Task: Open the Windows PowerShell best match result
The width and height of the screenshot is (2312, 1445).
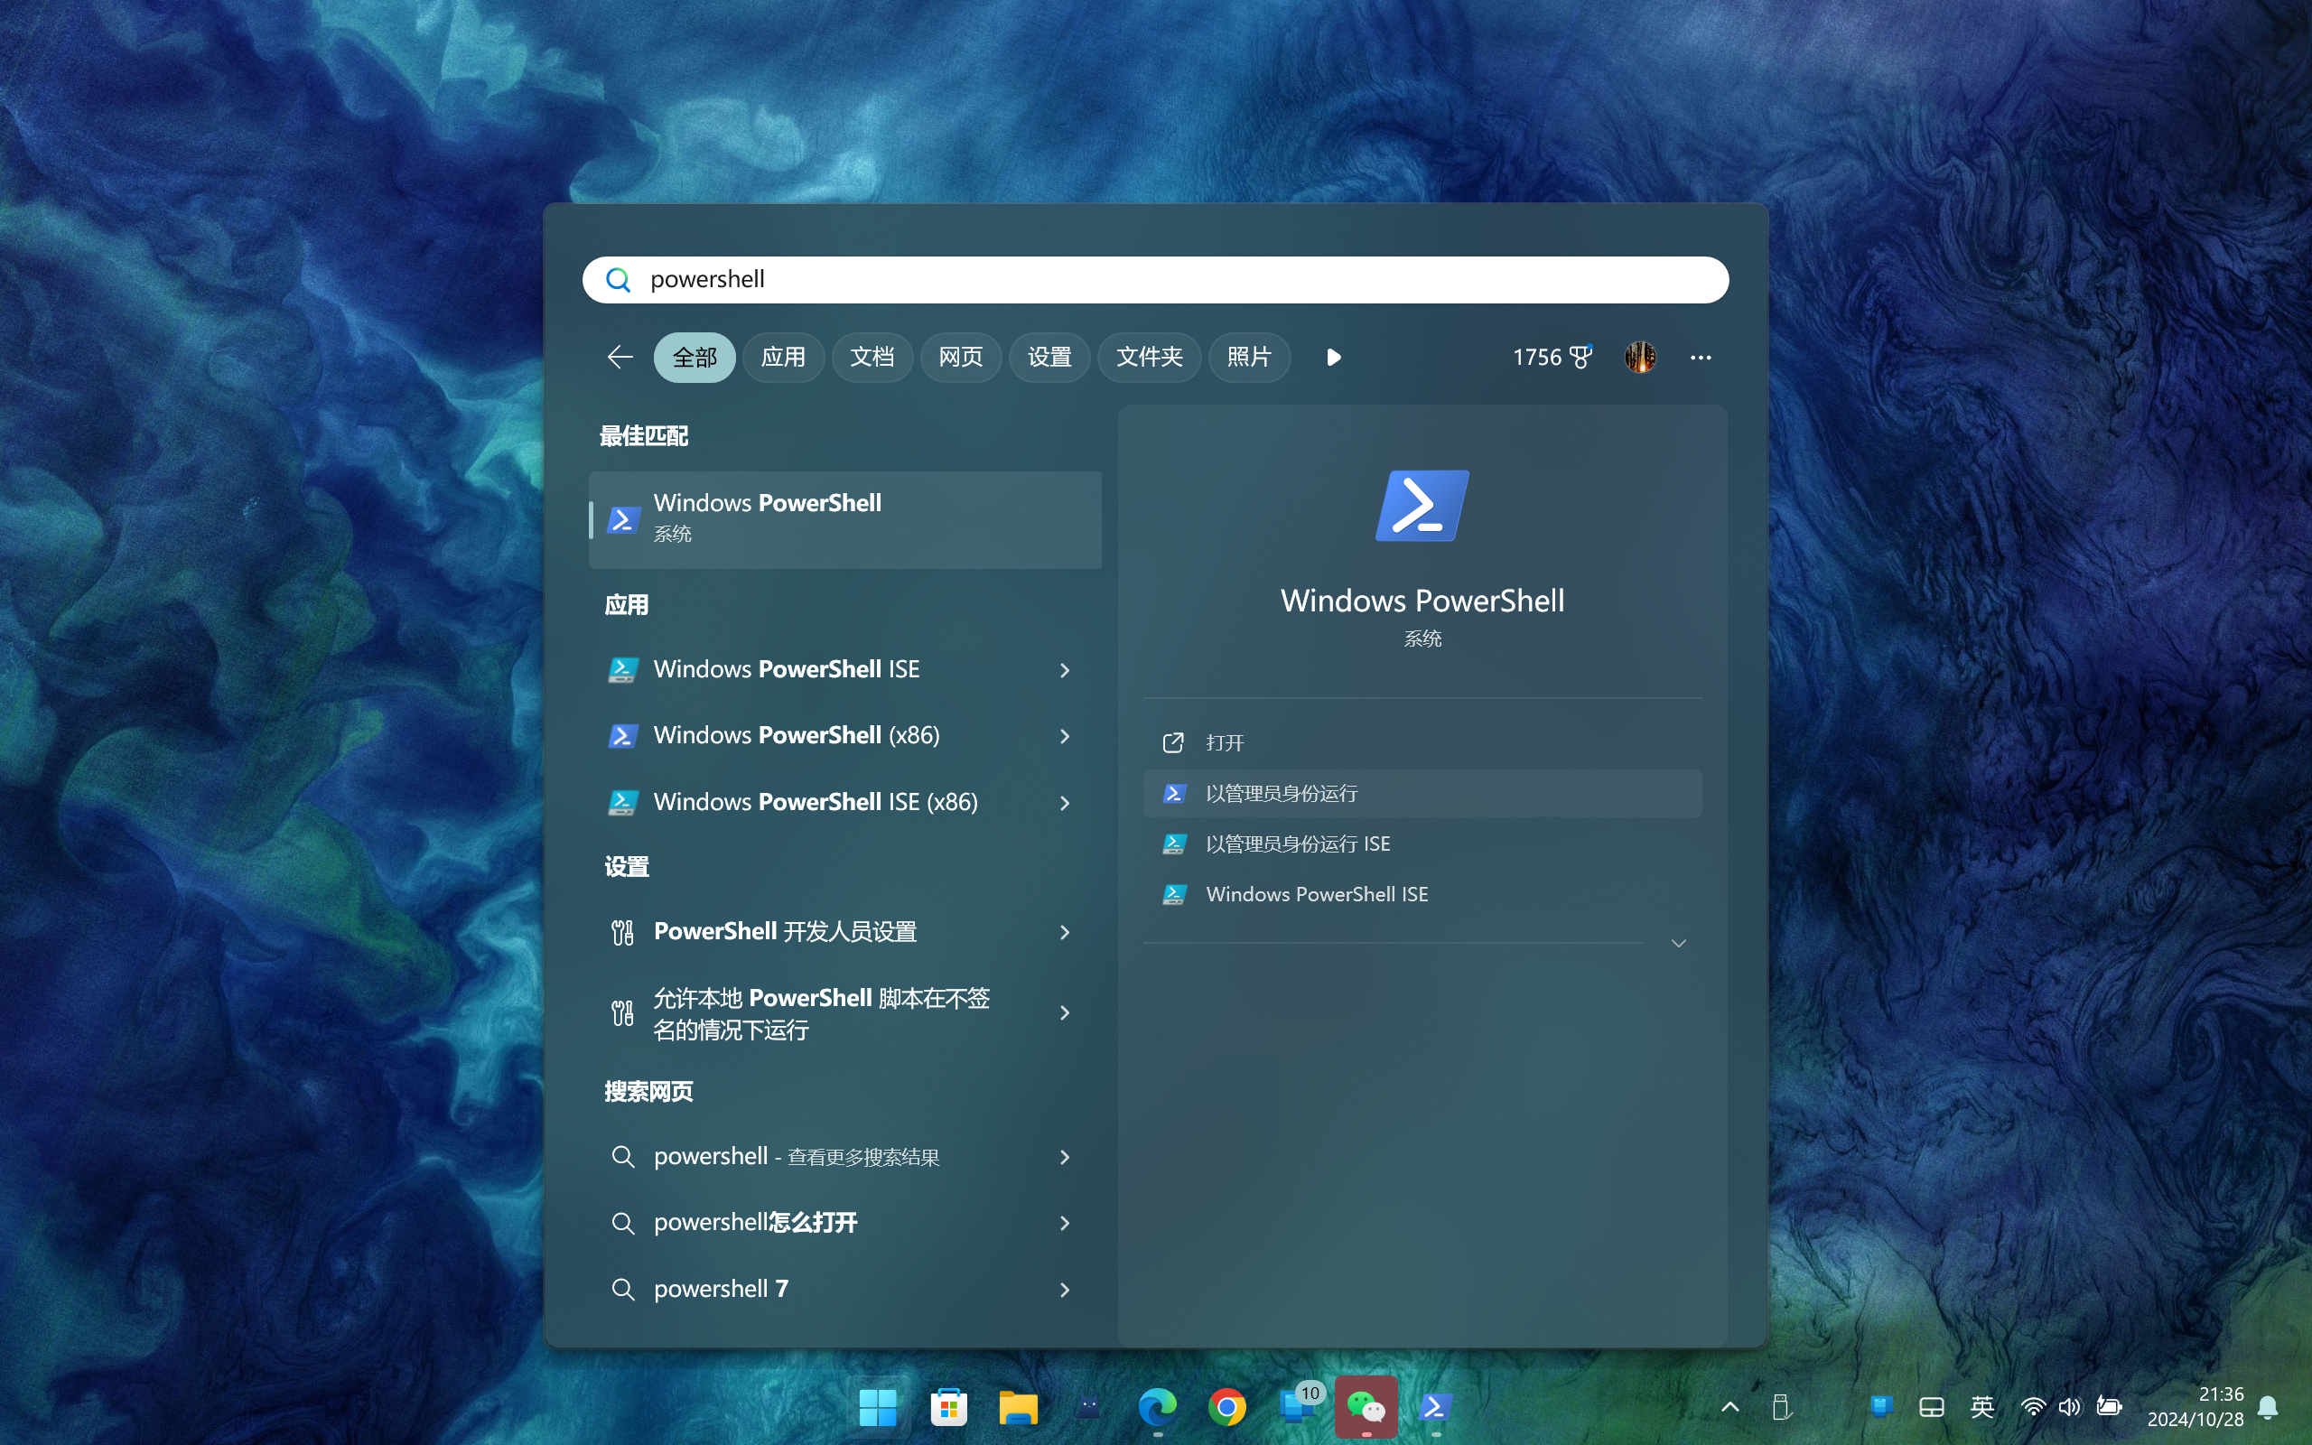Action: coord(845,519)
